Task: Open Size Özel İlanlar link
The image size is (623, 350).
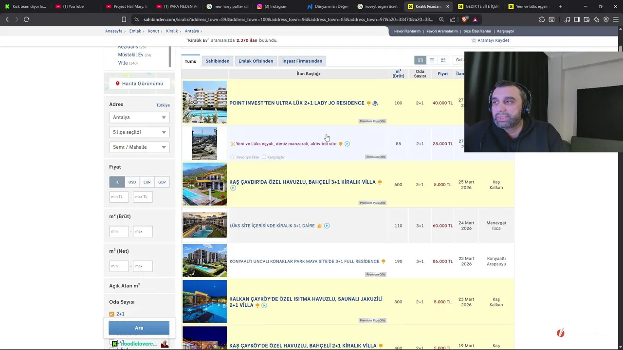Action: [x=477, y=31]
